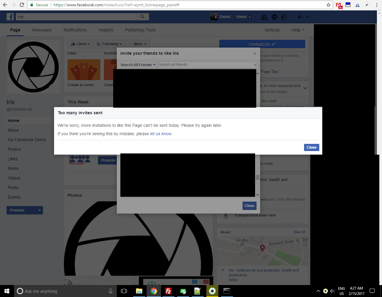The image size is (382, 297).
Task: Click the Iris profile picture
Action: point(33,67)
